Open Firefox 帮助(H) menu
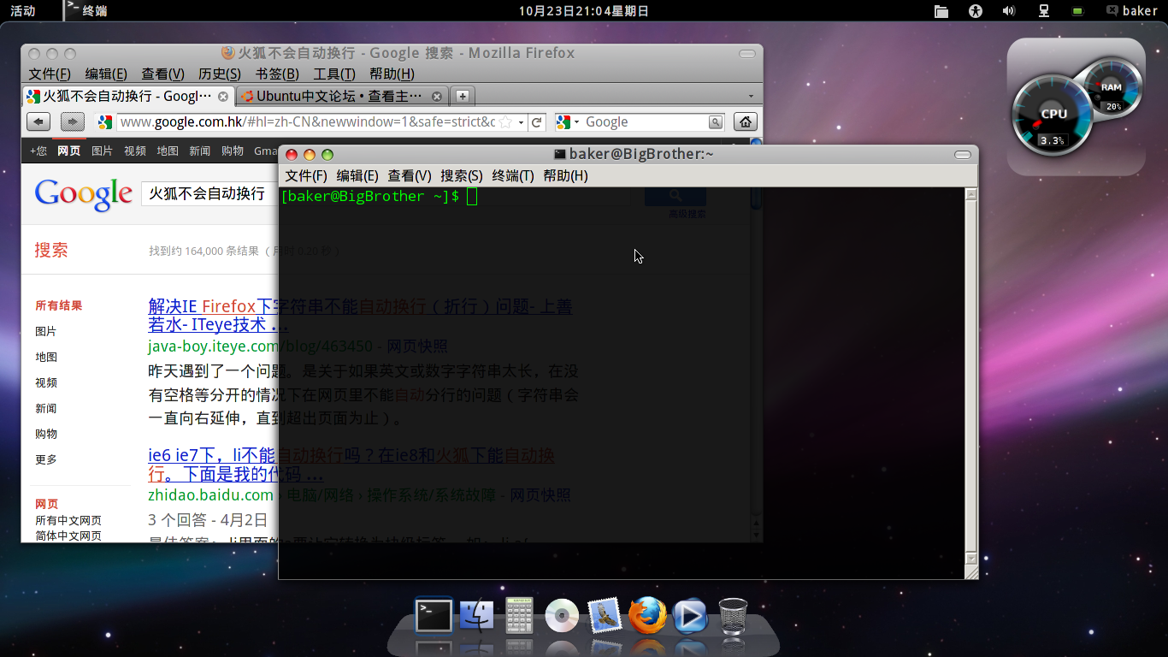The height and width of the screenshot is (657, 1168). (392, 74)
